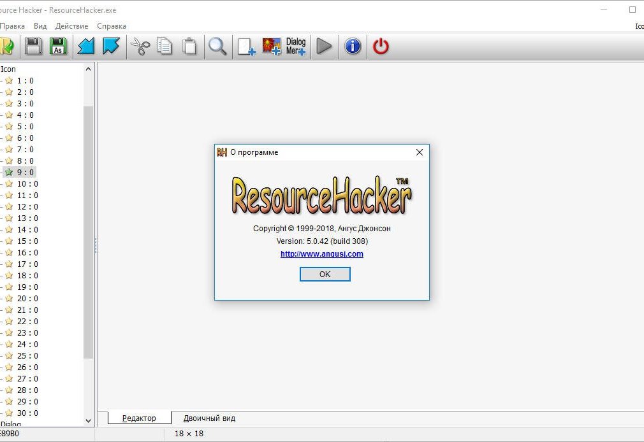
Task: Select tree row "10 : 0"
Action: point(27,184)
